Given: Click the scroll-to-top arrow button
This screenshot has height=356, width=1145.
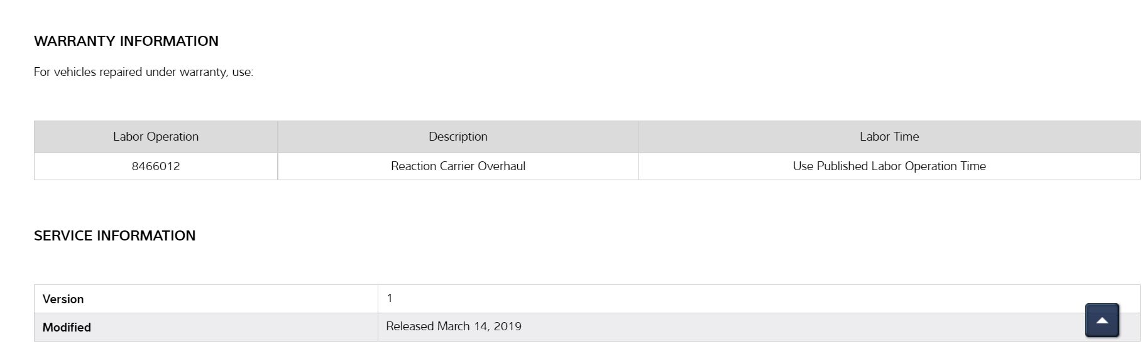Looking at the screenshot, I should click(1101, 320).
